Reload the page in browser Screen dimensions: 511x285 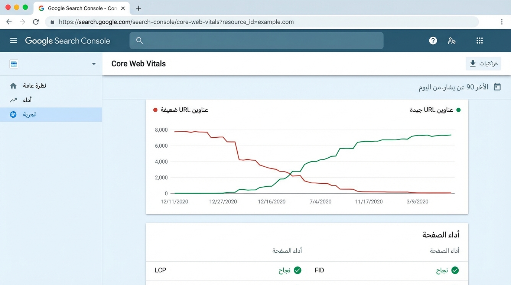click(36, 22)
